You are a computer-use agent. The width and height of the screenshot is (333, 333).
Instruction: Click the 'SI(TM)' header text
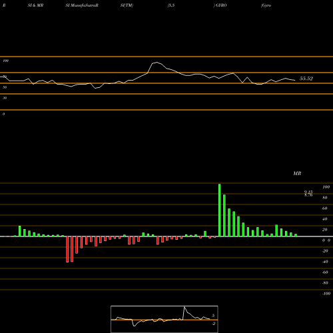click(x=127, y=5)
